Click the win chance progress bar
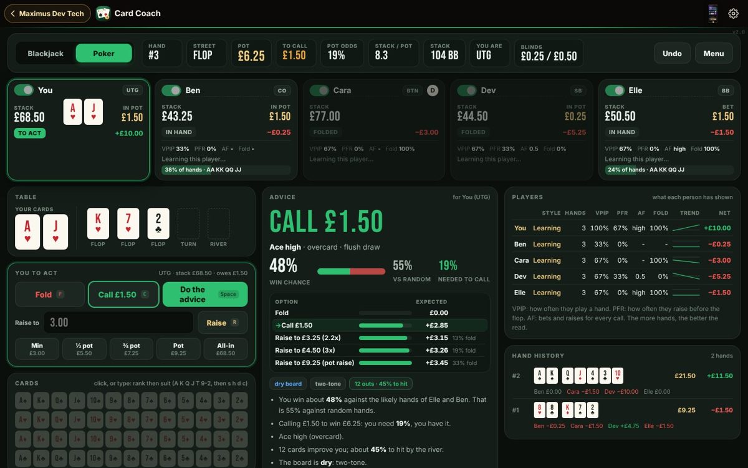The width and height of the screenshot is (748, 468). [x=351, y=271]
